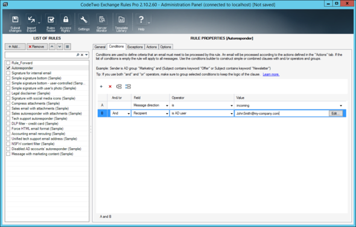356x227 pixels.
Task: Click the search magnifier icon in the rules filter
Action: click(x=78, y=55)
